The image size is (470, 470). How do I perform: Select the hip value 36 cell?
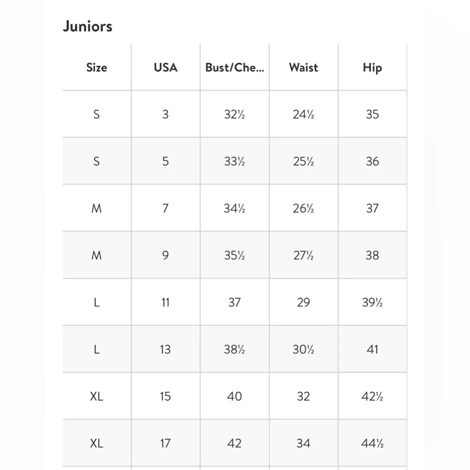coord(372,161)
